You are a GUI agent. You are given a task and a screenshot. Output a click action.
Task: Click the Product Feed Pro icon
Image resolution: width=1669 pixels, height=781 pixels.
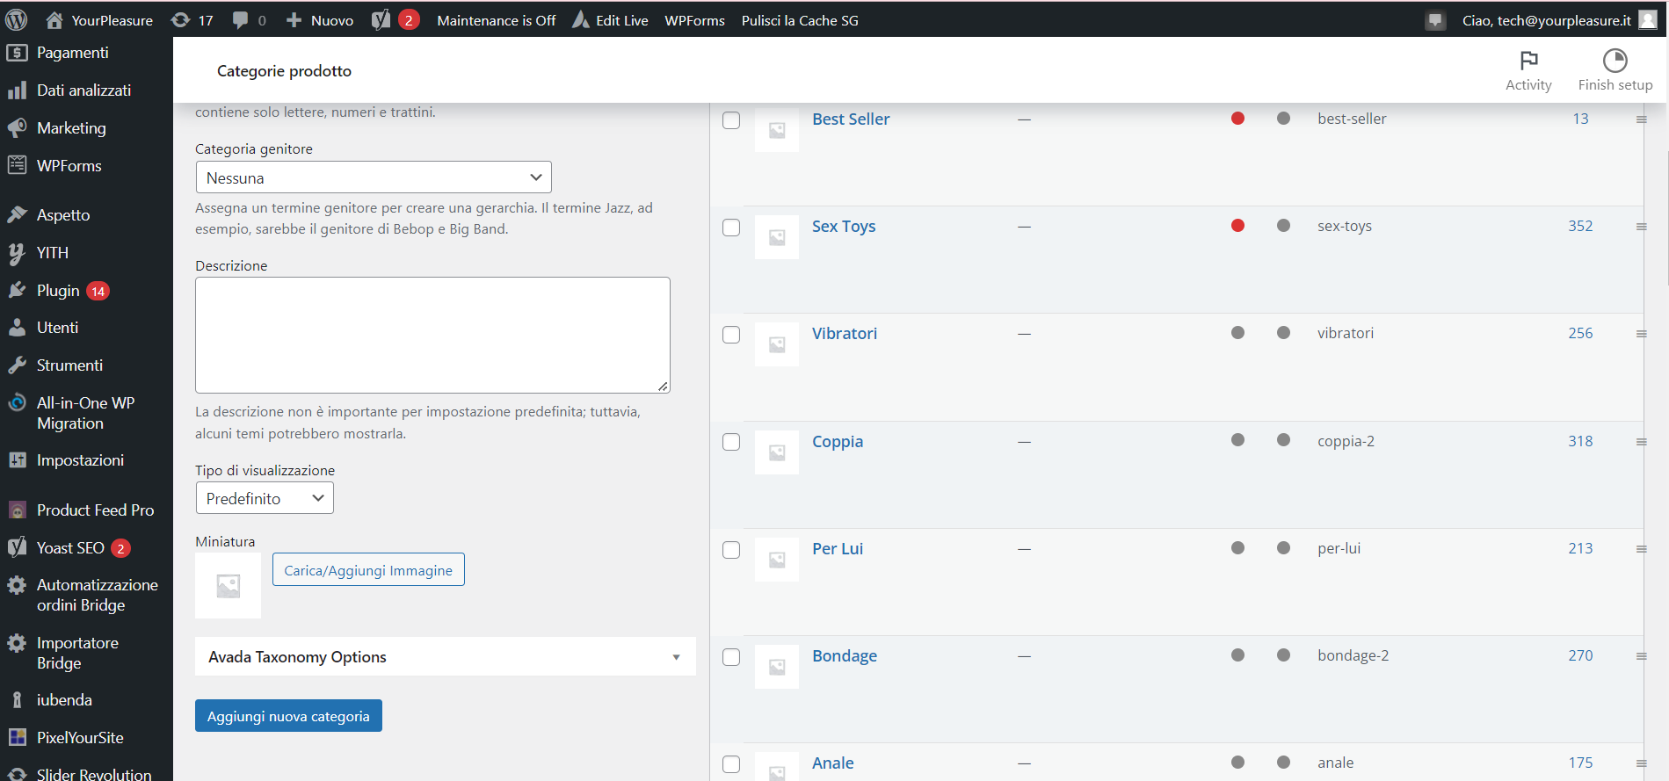pyautogui.click(x=17, y=510)
